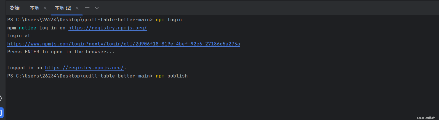Click the cyan "notice" word
The image size is (439, 120).
click(x=27, y=28)
